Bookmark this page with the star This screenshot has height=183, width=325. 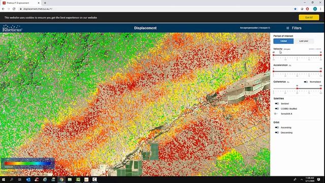pos(295,9)
